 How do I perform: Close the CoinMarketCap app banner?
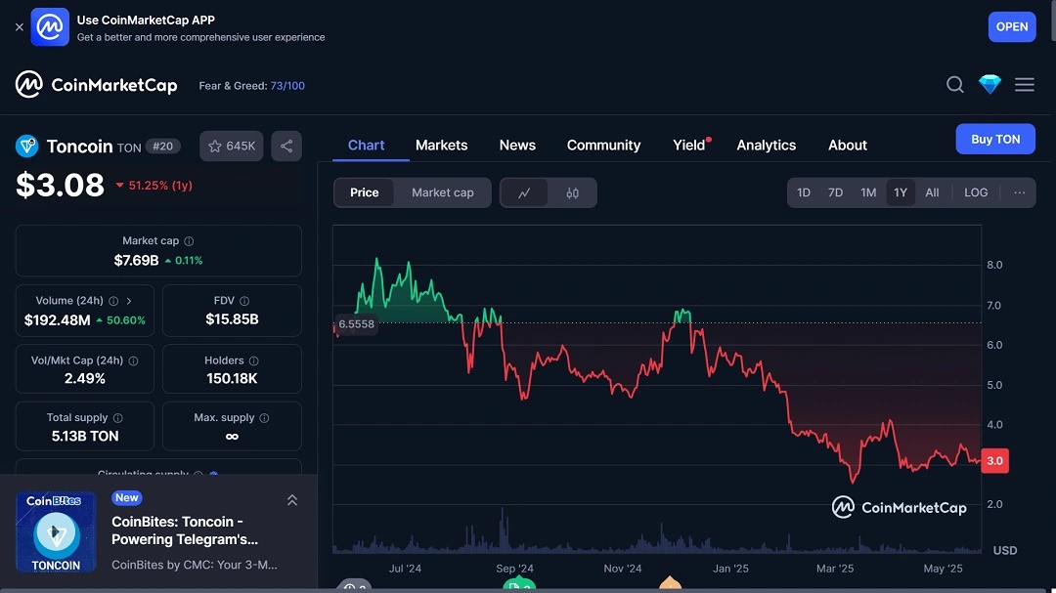pyautogui.click(x=19, y=27)
